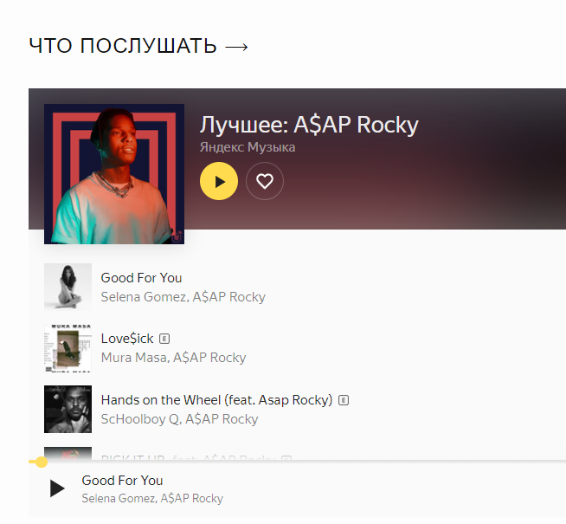The width and height of the screenshot is (566, 524).
Task: Click the playback progress slider handle
Action: click(42, 462)
